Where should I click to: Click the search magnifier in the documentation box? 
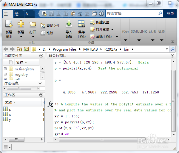click(160, 13)
